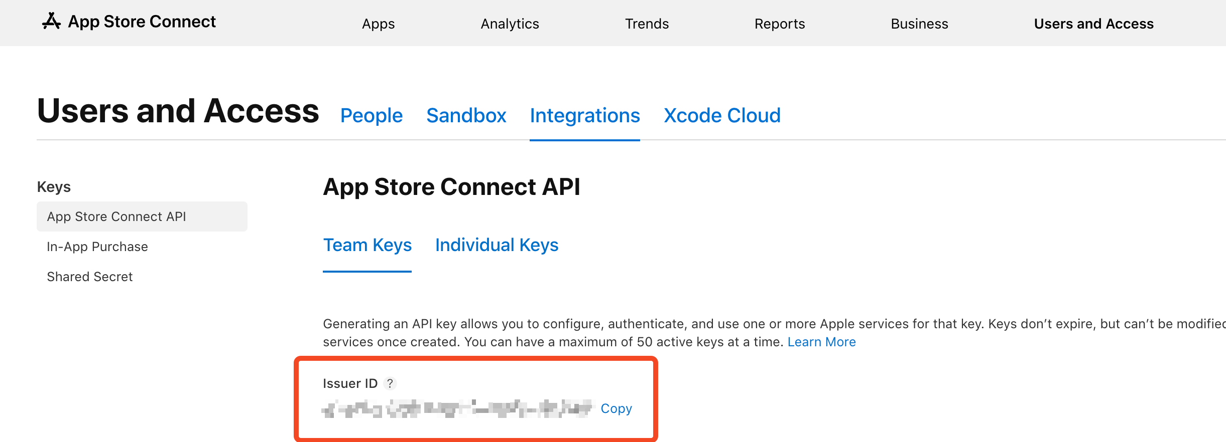Viewport: 1226px width, 442px height.
Task: Switch to Individual Keys
Action: point(497,245)
